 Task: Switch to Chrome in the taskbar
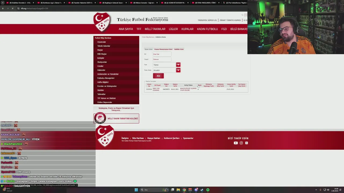(184, 190)
